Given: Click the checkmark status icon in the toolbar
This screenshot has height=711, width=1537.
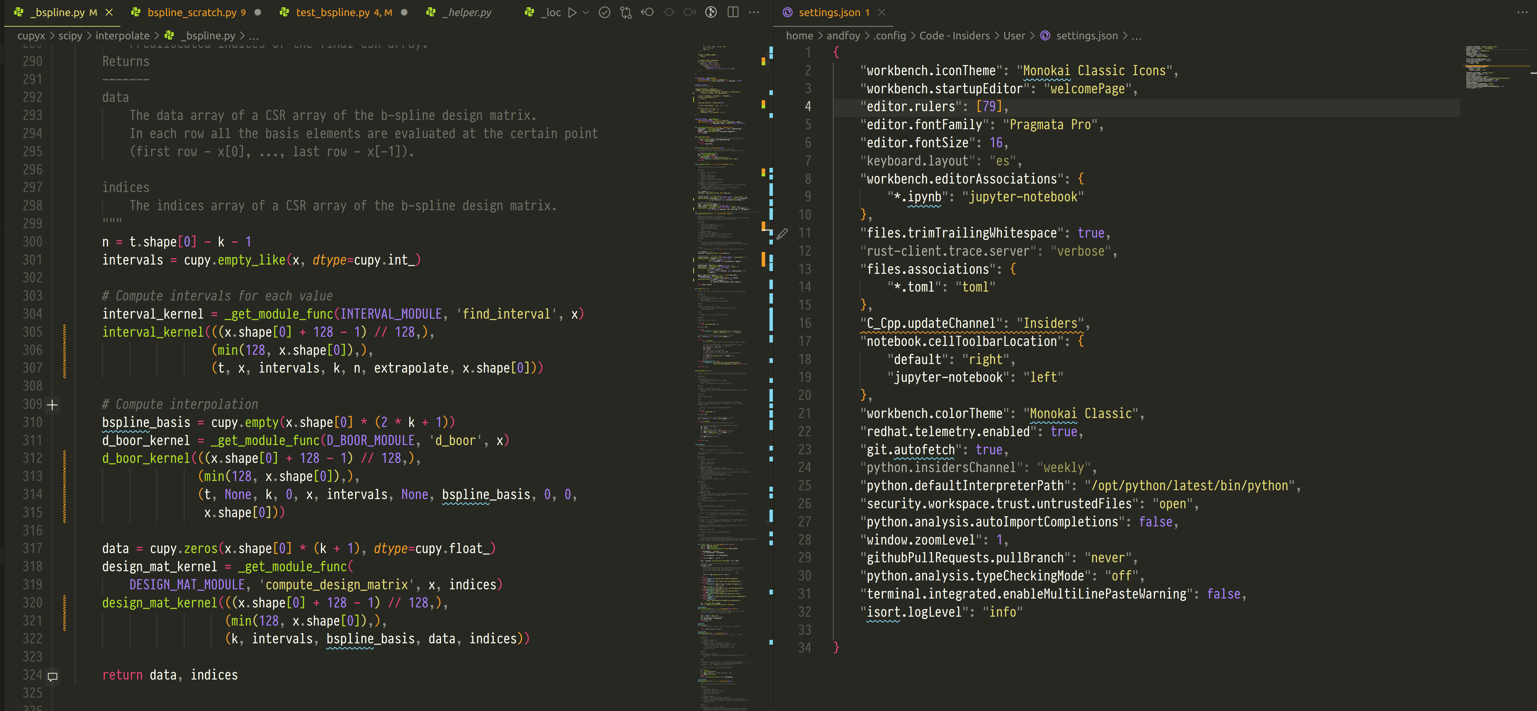Looking at the screenshot, I should [x=604, y=12].
